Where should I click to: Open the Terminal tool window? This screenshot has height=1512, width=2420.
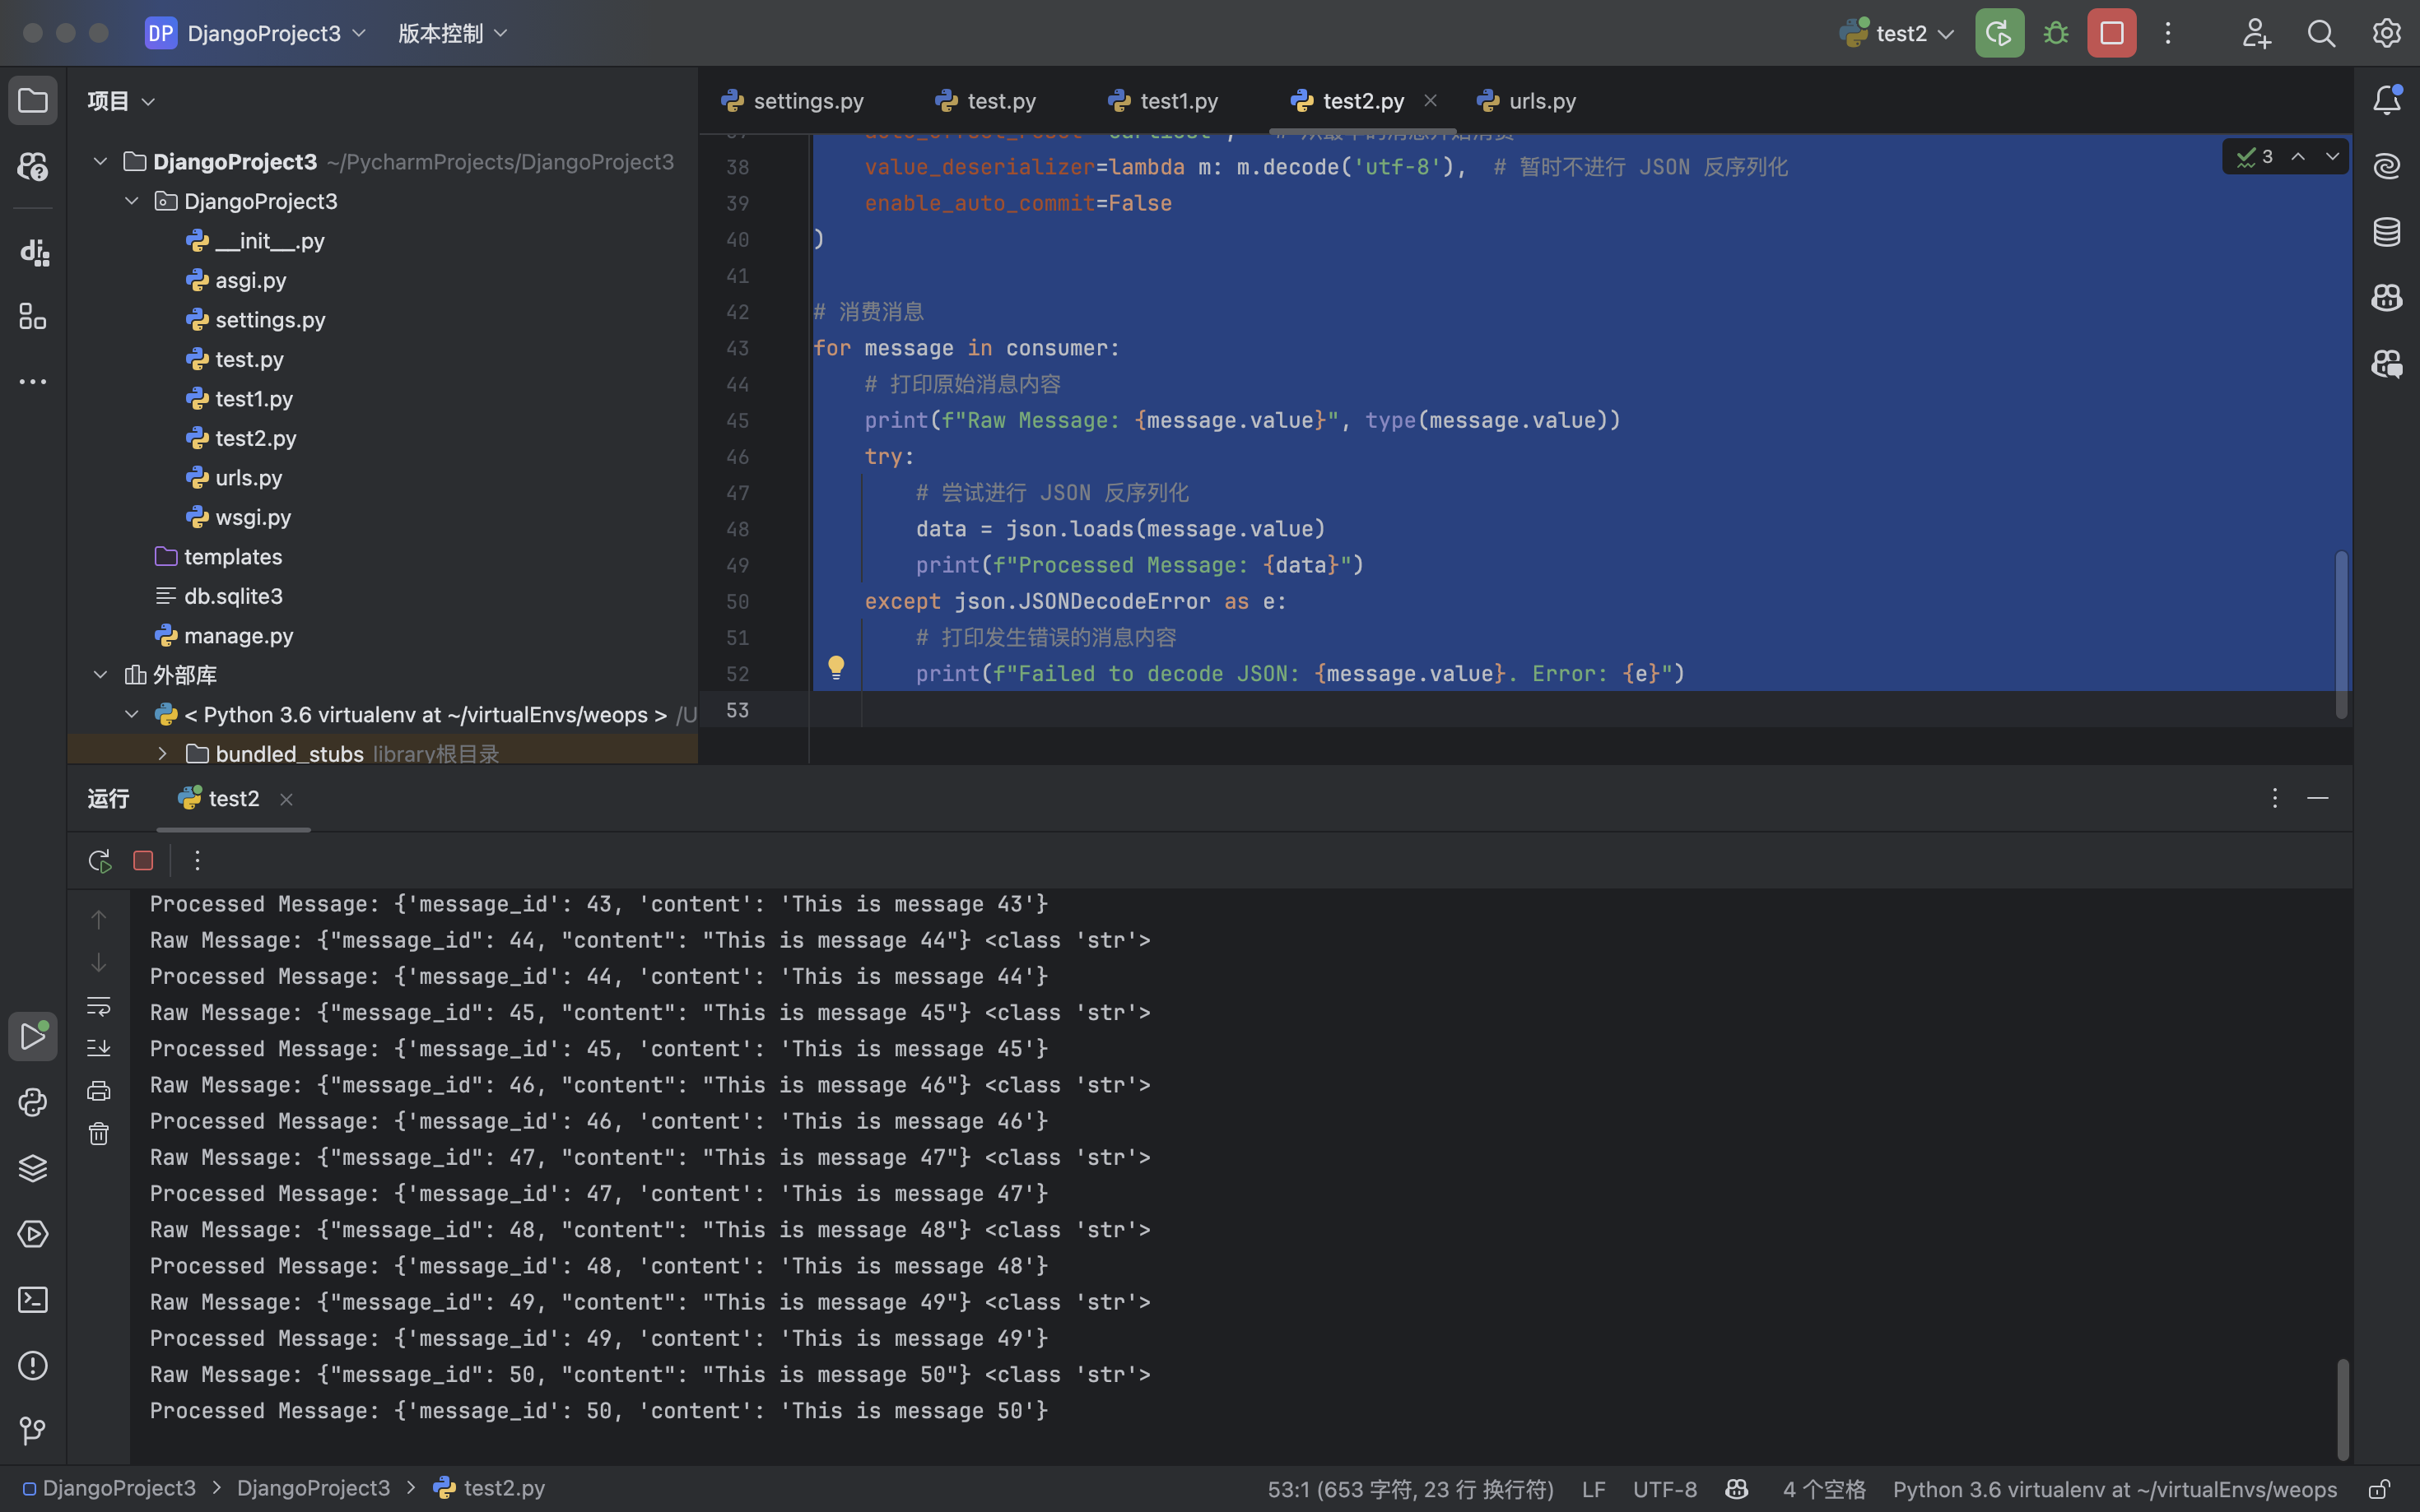point(32,1300)
